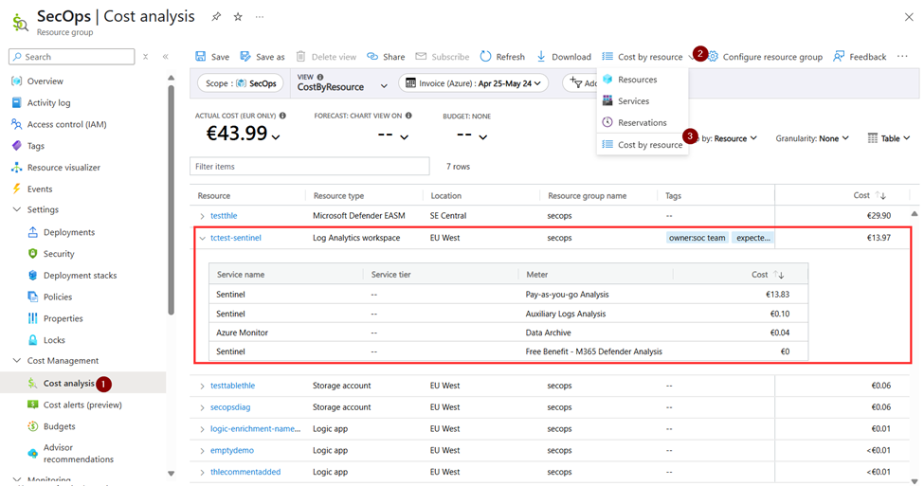This screenshot has height=486, width=924.
Task: Open Budgets under Cost Management
Action: click(x=59, y=426)
